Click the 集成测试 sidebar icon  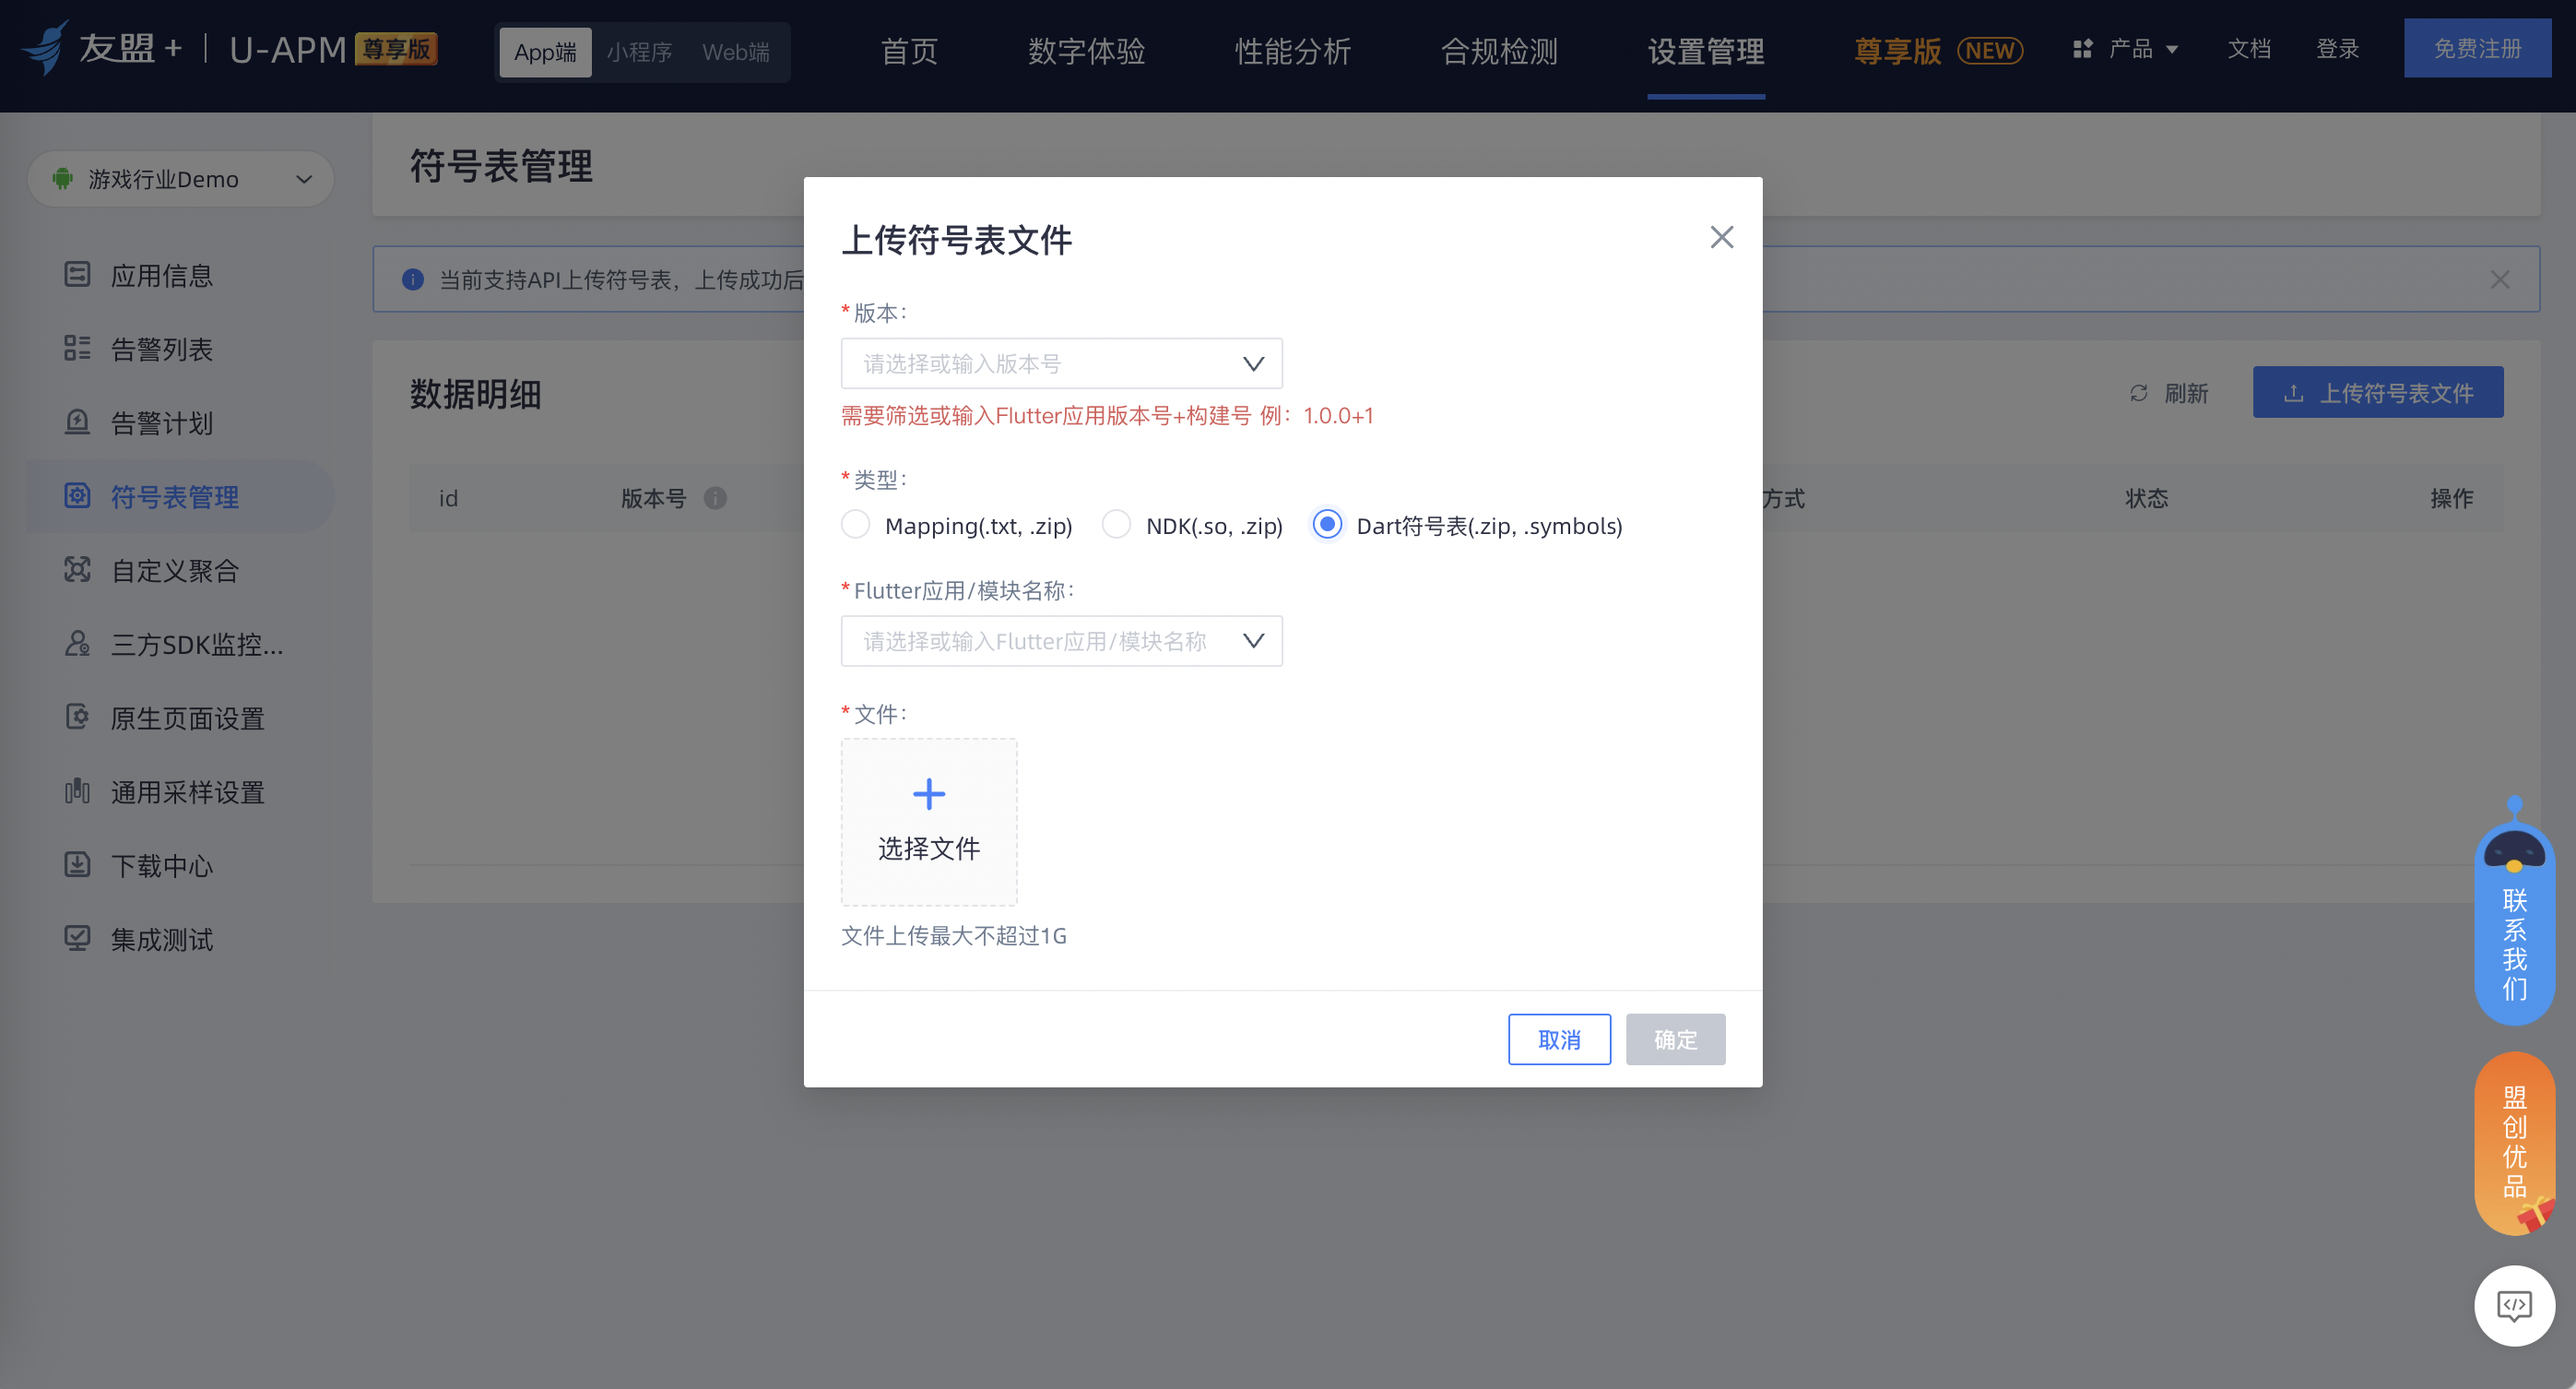(x=77, y=939)
